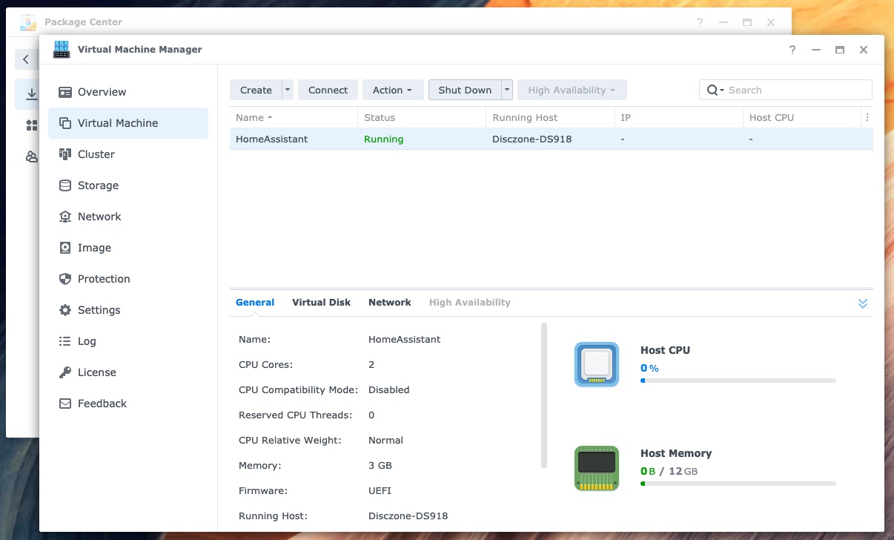The width and height of the screenshot is (894, 540).
Task: Switch to the Virtual Disk tab
Action: point(322,302)
